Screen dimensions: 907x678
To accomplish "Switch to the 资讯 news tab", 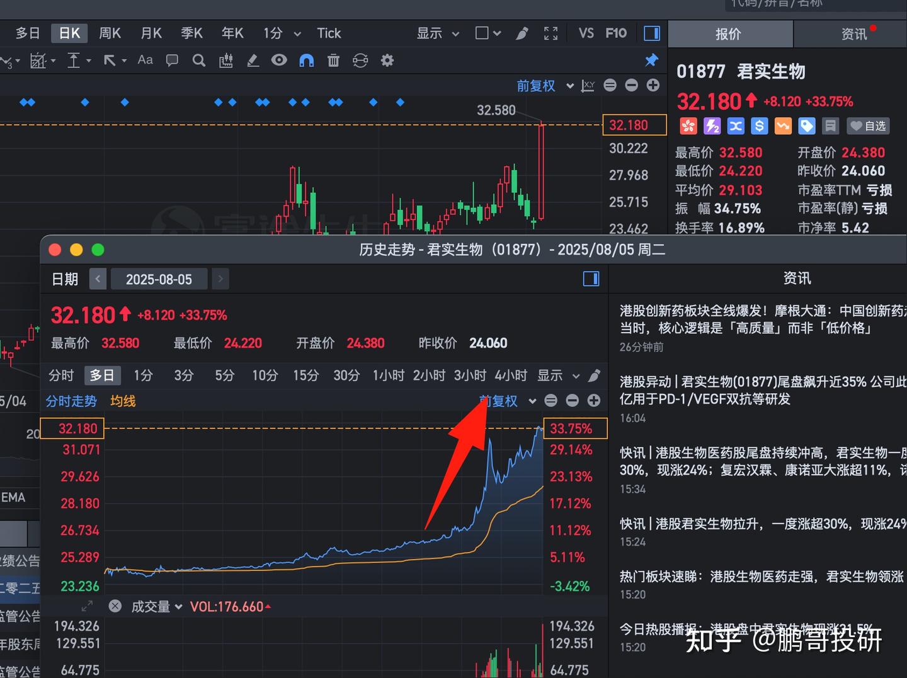I will click(x=853, y=33).
